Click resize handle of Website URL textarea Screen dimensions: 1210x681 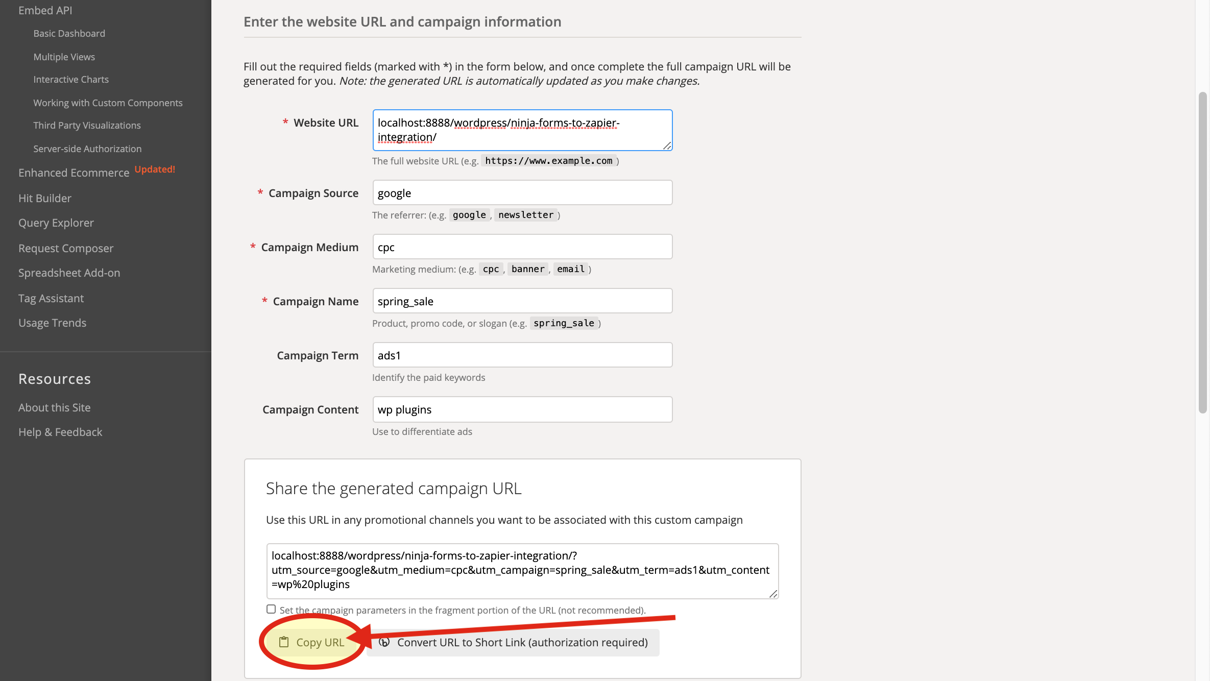[667, 146]
